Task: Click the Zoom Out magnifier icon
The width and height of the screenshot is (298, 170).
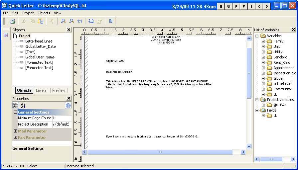Action: coord(71,21)
